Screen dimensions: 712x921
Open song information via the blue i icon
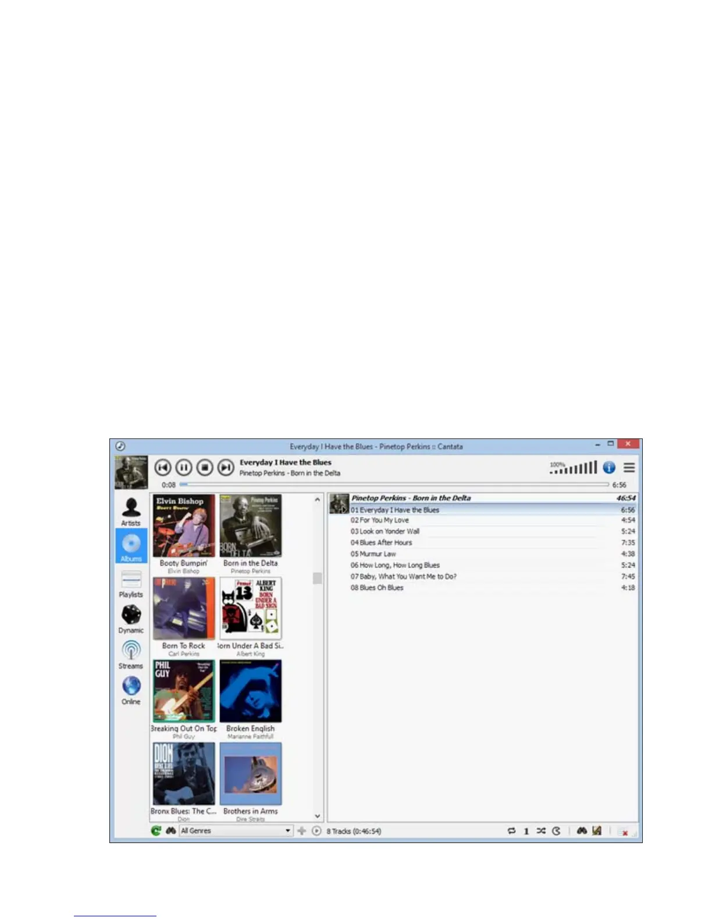tap(609, 467)
